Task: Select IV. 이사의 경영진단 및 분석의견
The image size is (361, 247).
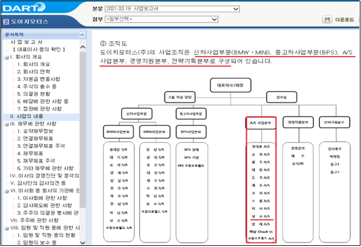Action: tap(45, 176)
